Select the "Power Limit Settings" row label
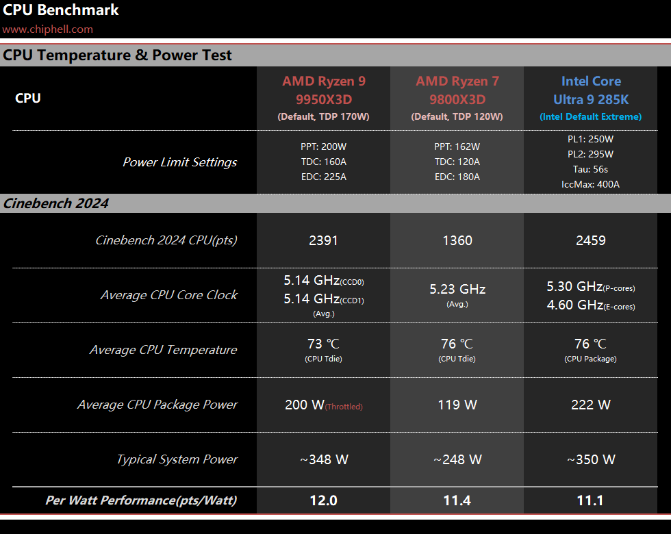This screenshot has width=671, height=534. (x=179, y=162)
